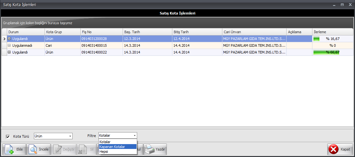Click the Sil delete button
Image resolution: width=355 pixels, height=157 pixels.
click(x=86, y=149)
